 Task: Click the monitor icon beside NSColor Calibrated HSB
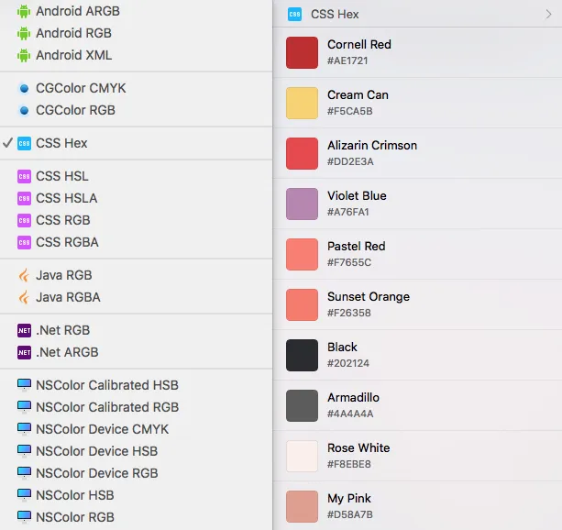point(24,385)
